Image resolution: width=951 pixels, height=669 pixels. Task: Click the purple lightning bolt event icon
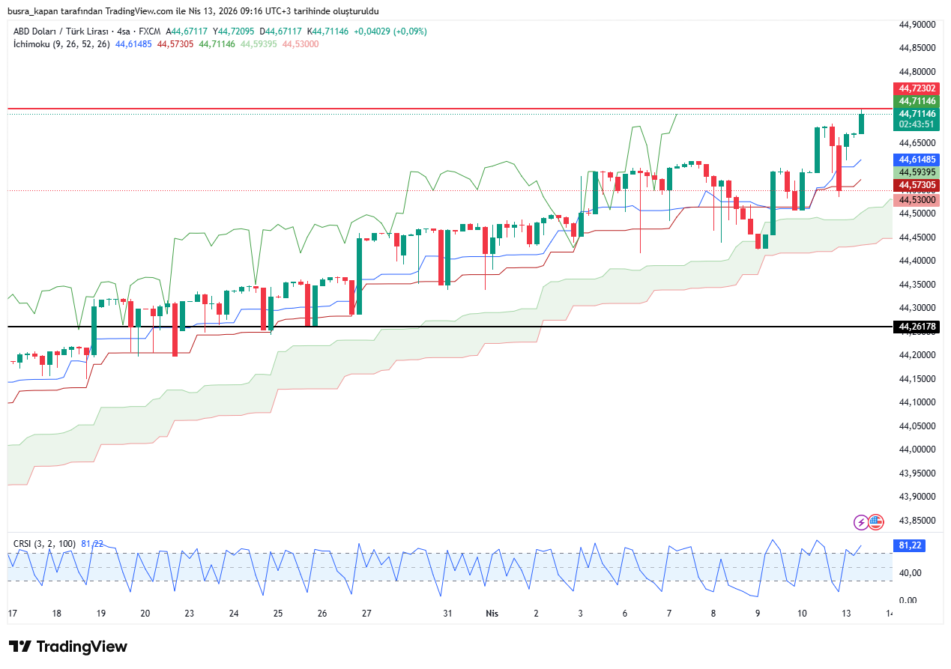point(862,521)
